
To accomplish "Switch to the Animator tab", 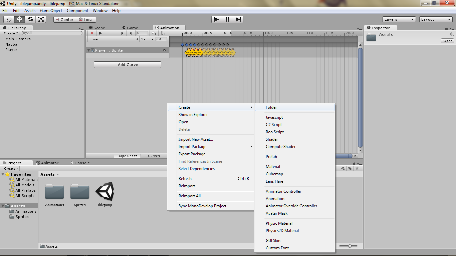I will coord(49,163).
